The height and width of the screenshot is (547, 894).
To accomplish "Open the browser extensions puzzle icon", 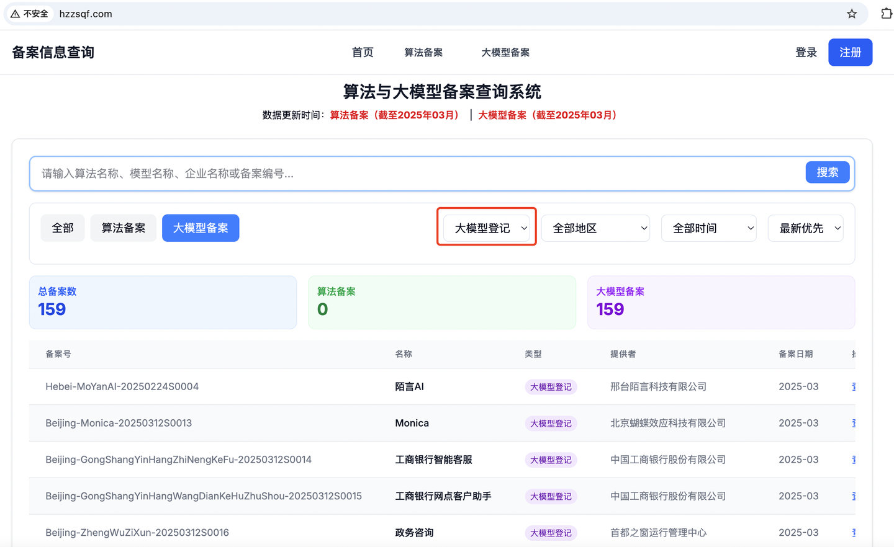I will pos(887,14).
